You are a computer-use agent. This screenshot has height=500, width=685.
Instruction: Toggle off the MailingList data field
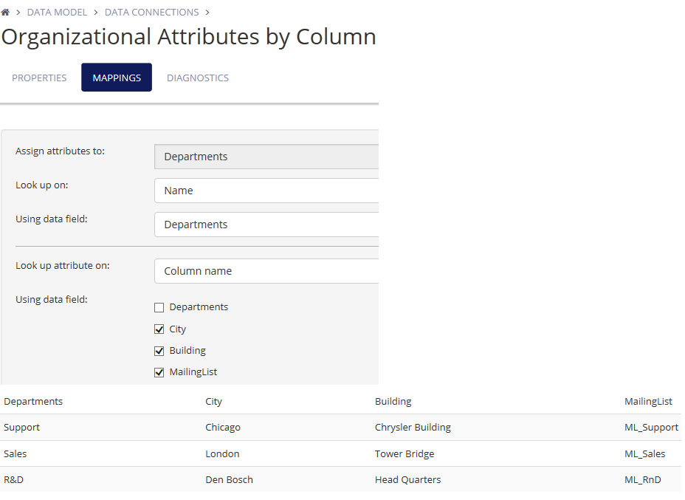coord(159,371)
